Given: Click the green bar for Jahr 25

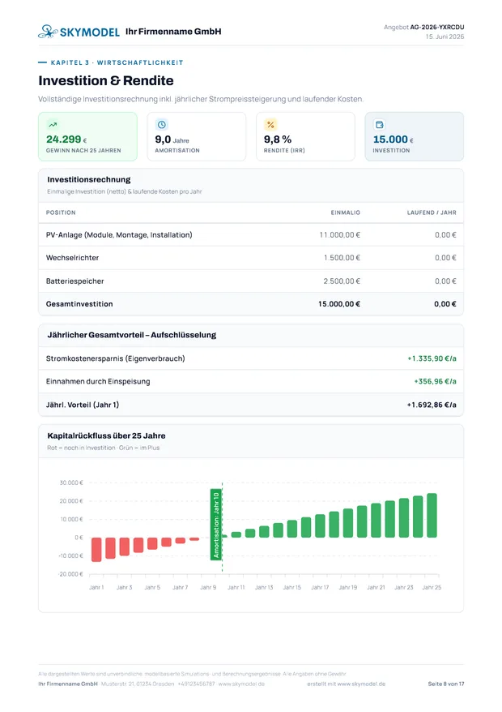Looking at the screenshot, I should coord(432,516).
